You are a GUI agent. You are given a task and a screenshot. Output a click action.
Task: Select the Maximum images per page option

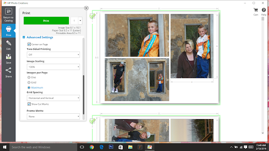[29, 88]
